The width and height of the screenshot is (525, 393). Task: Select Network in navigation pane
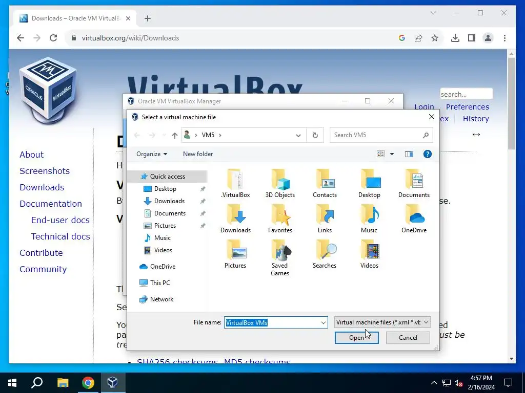pyautogui.click(x=161, y=299)
